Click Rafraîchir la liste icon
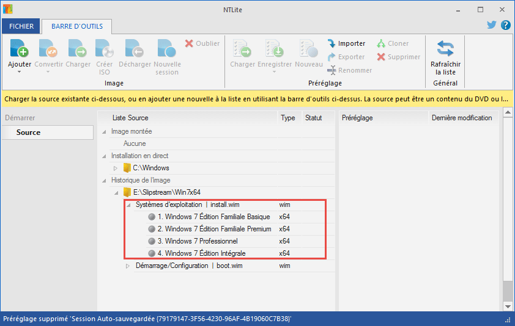Viewport: 515px width, 326px height. click(445, 48)
